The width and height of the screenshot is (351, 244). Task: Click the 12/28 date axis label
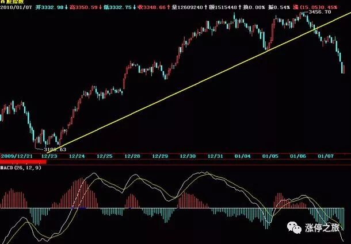point(132,156)
